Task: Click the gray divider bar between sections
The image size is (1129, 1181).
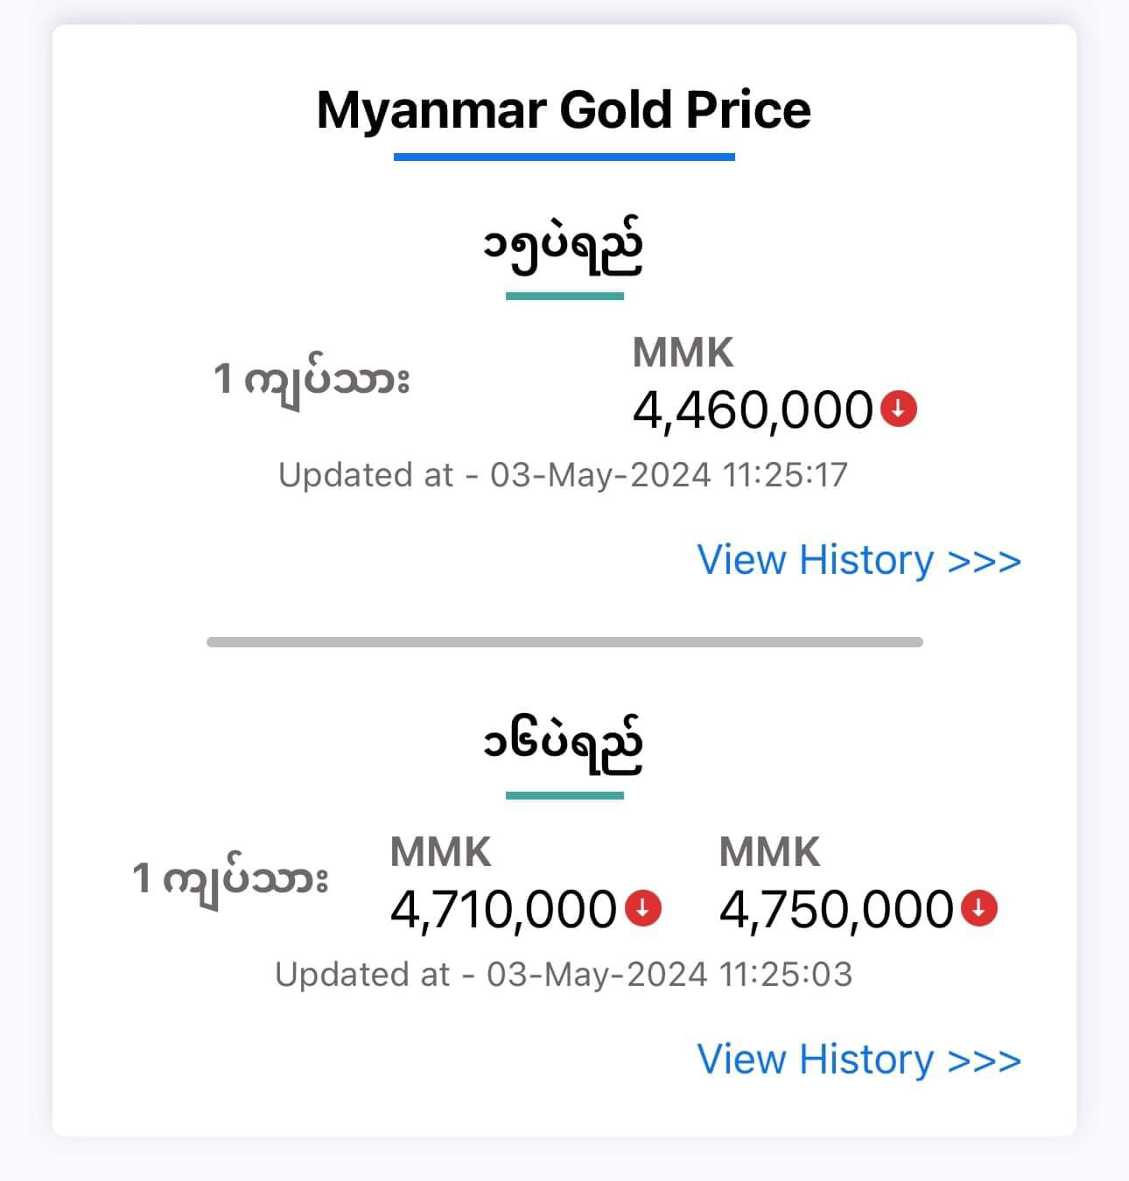Action: point(564,642)
